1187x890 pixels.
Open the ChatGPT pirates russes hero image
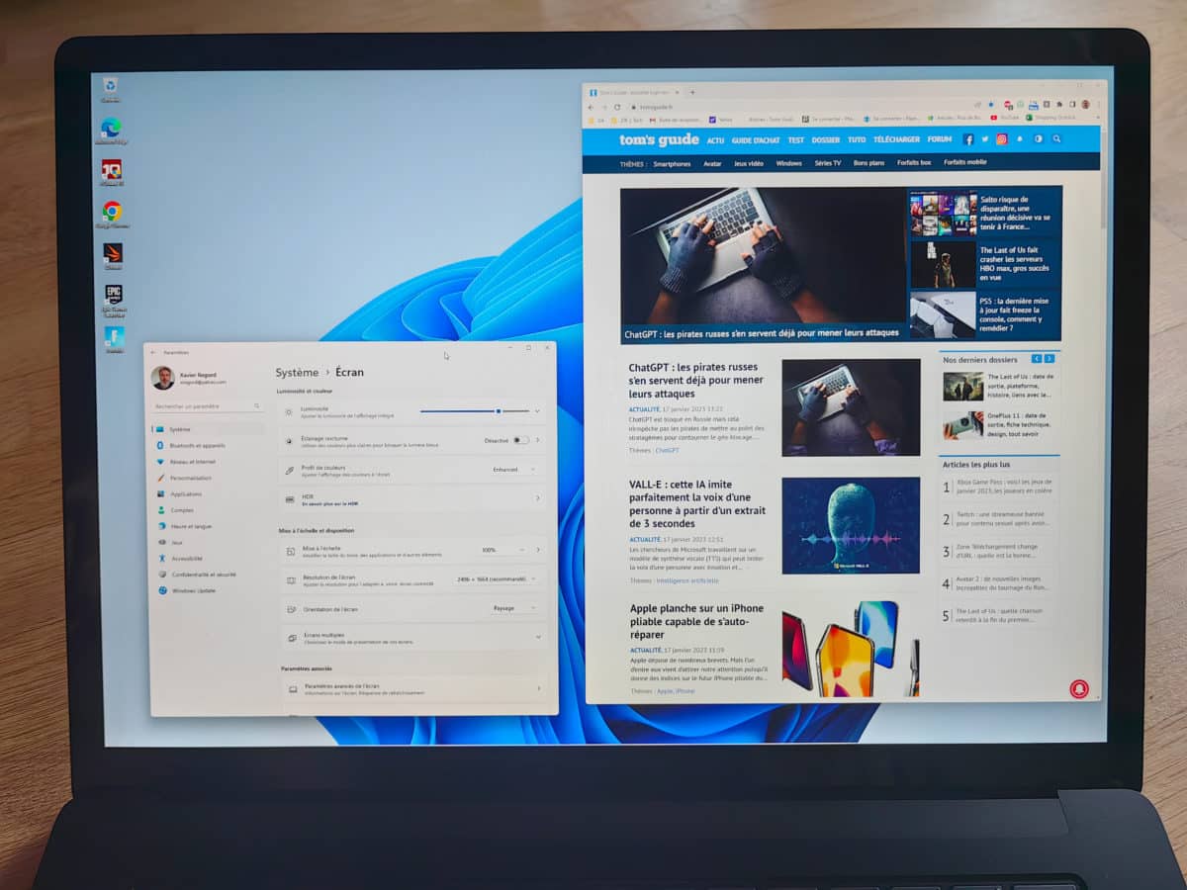pyautogui.click(x=763, y=265)
